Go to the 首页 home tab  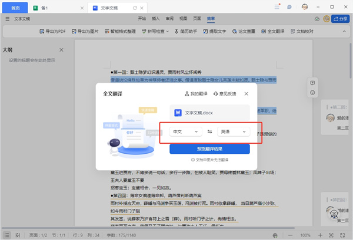[15, 8]
